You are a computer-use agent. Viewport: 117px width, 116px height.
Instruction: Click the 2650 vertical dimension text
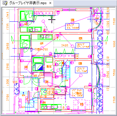pyautogui.click(x=7, y=46)
